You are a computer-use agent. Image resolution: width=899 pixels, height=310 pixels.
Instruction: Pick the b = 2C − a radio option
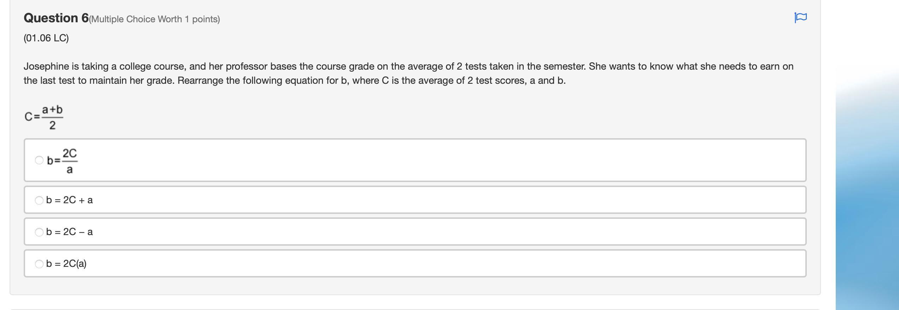[x=39, y=232]
